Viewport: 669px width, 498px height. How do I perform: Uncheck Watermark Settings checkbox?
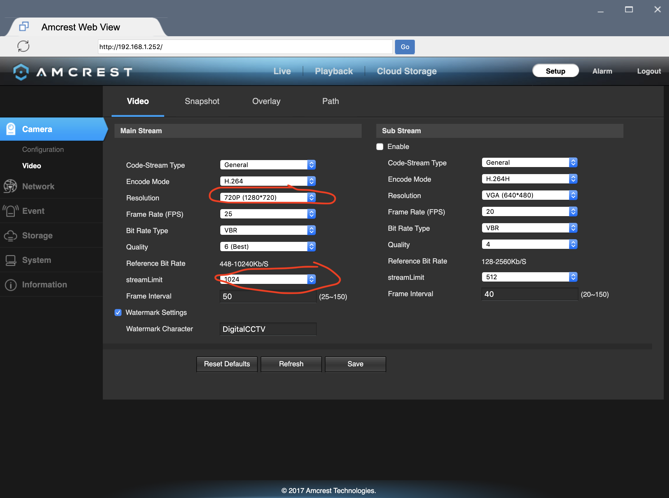point(118,313)
